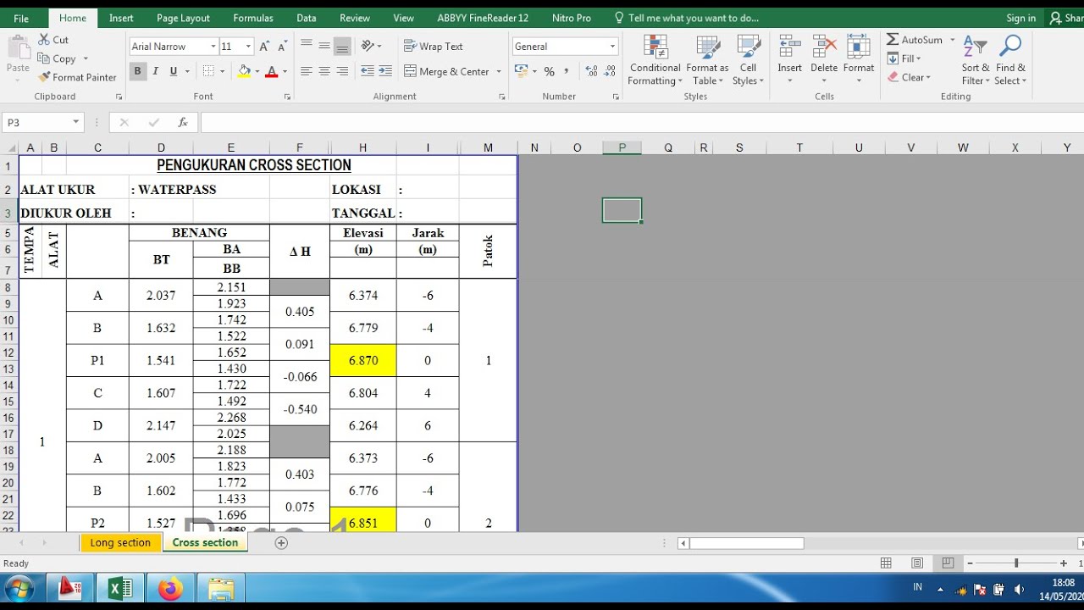The image size is (1084, 610).
Task: Open Find & Select menu
Action: (x=1010, y=60)
